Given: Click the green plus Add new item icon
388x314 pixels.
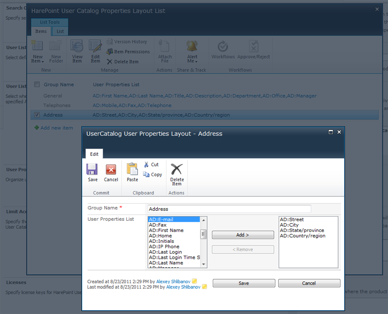Looking at the screenshot, I should [37, 127].
